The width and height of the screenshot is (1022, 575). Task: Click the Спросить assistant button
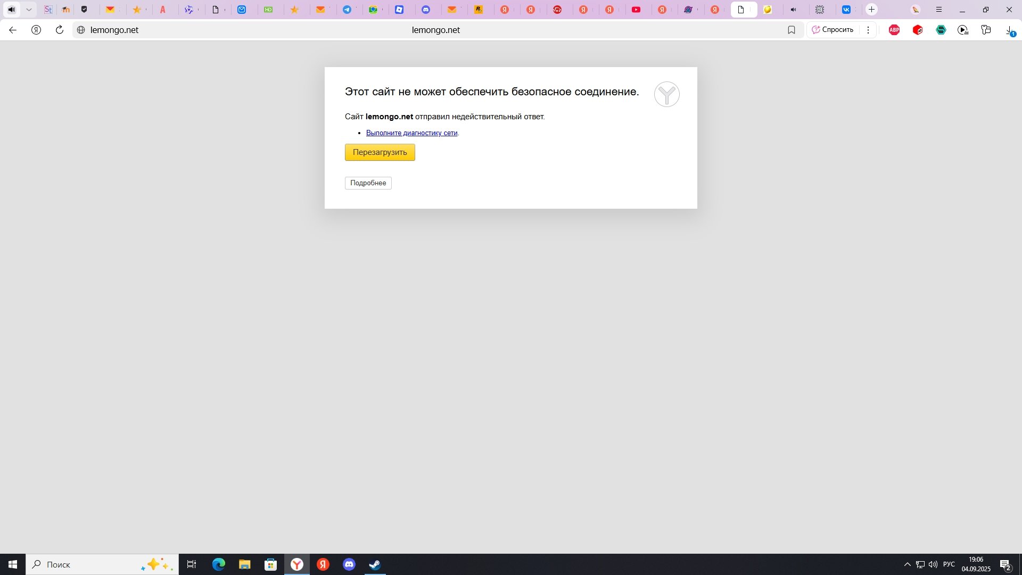(x=833, y=30)
